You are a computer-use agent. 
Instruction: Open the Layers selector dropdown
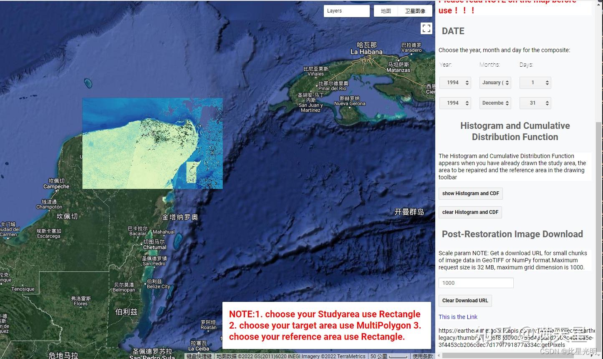(346, 10)
